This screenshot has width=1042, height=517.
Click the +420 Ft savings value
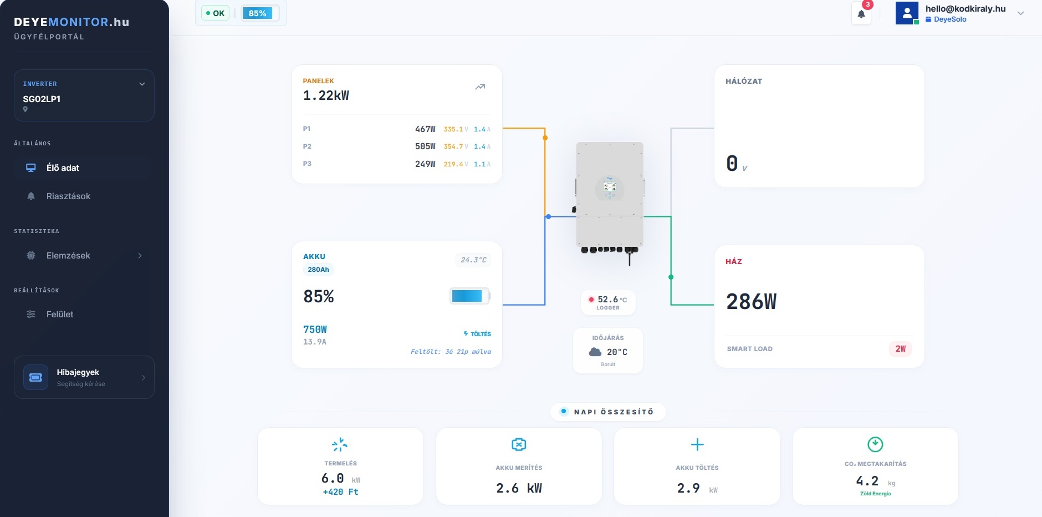[340, 492]
